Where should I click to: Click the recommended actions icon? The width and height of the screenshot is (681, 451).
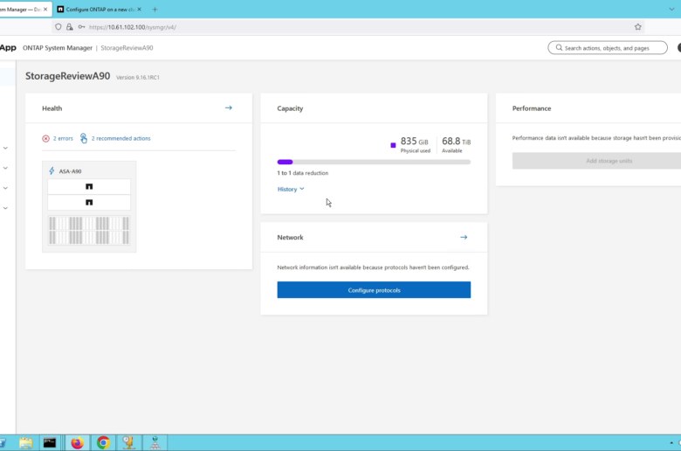pos(84,138)
